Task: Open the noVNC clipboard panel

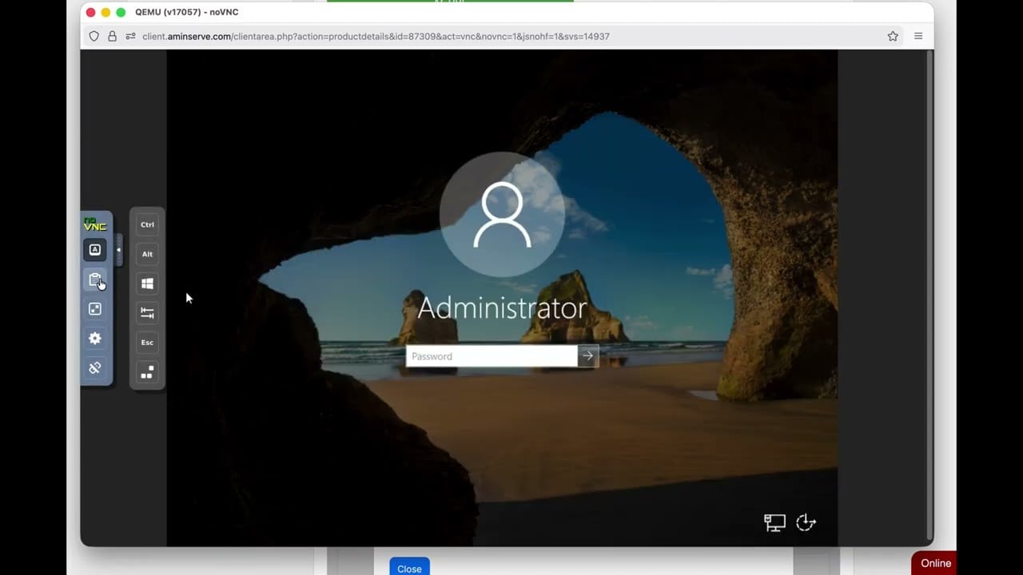Action: [x=94, y=280]
